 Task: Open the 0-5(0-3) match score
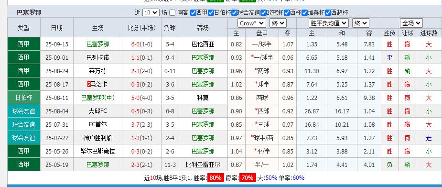tap(141, 111)
